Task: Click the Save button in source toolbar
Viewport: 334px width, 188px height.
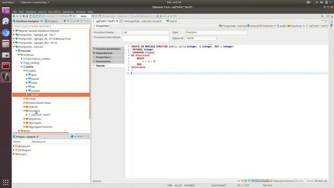Action: 299,181
